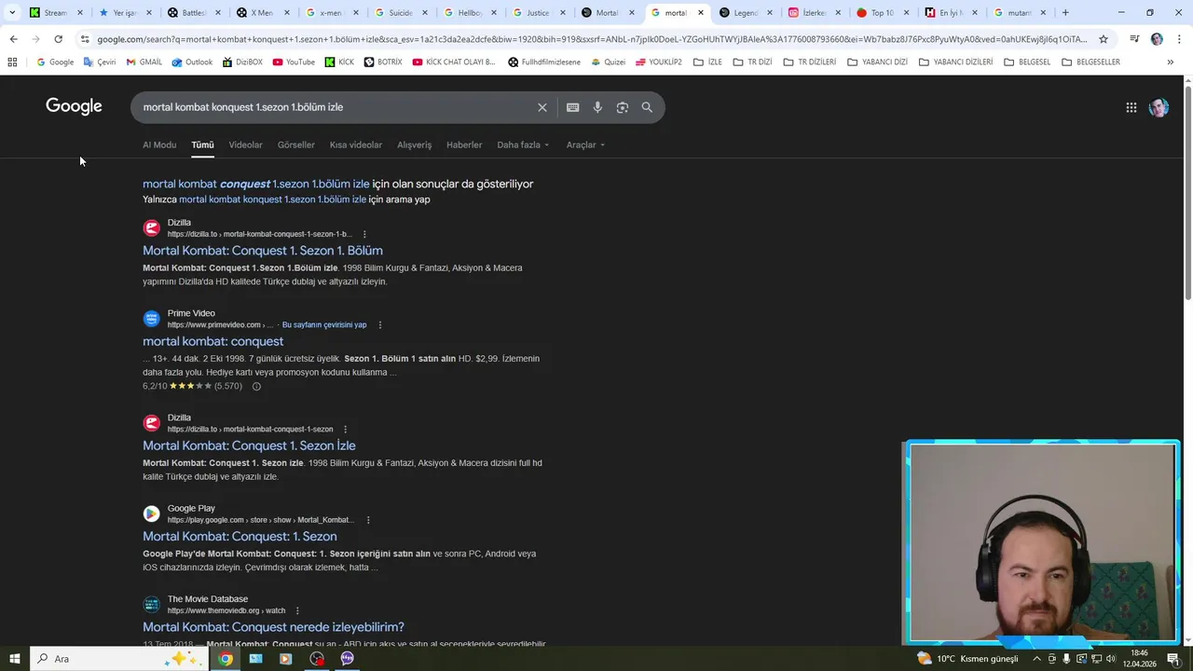Image resolution: width=1193 pixels, height=671 pixels.
Task: Go back to the previous page
Action: (13, 39)
